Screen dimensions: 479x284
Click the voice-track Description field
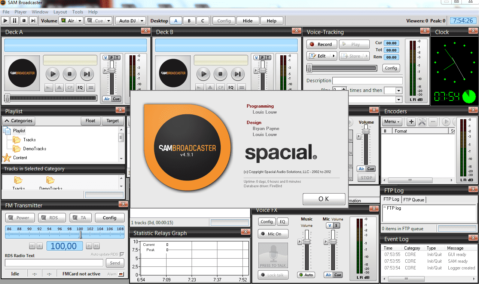(367, 81)
